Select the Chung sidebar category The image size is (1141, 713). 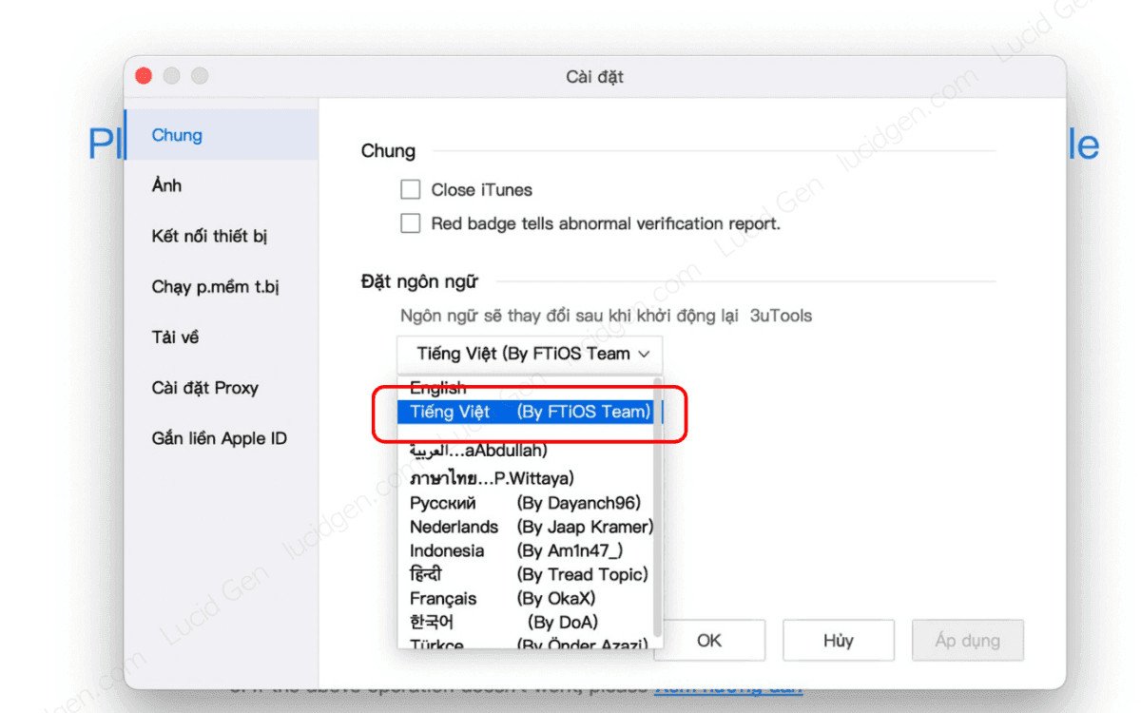tap(222, 135)
